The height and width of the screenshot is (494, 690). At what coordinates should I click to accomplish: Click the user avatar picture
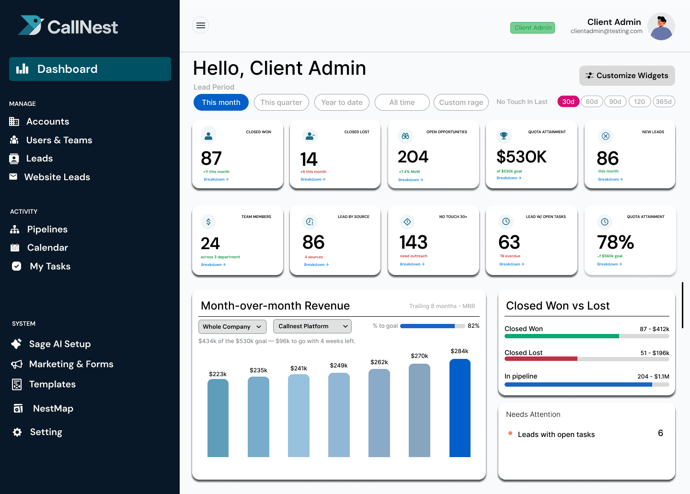tap(661, 26)
